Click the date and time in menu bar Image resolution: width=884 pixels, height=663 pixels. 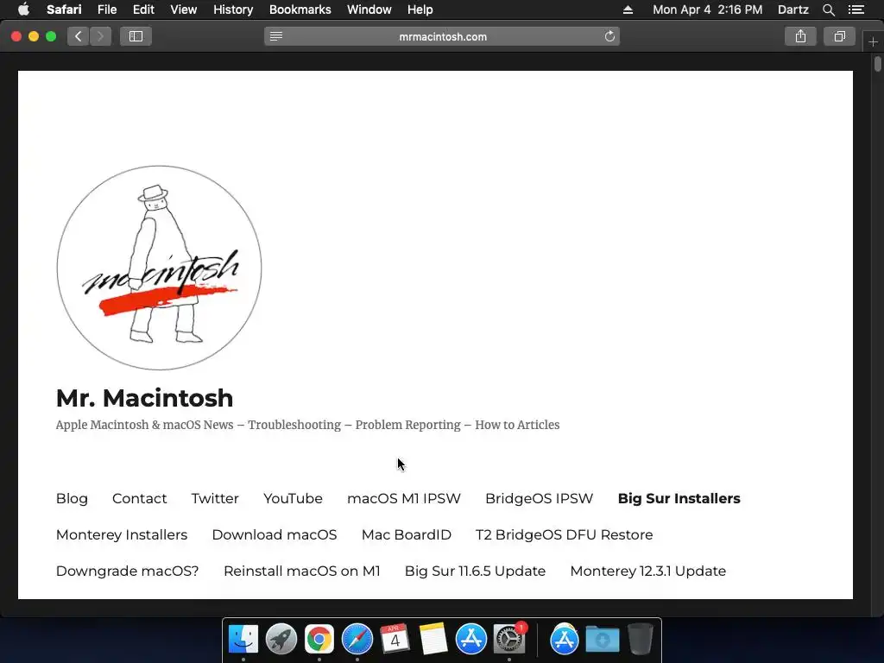click(x=708, y=9)
